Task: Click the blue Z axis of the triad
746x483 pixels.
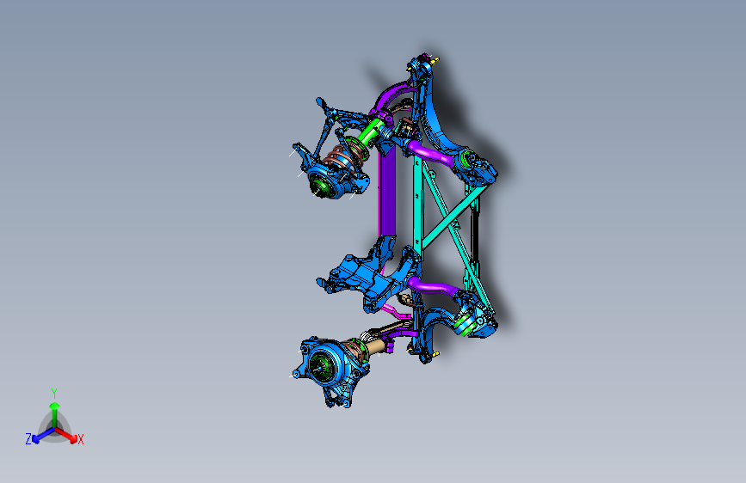Action: click(41, 436)
